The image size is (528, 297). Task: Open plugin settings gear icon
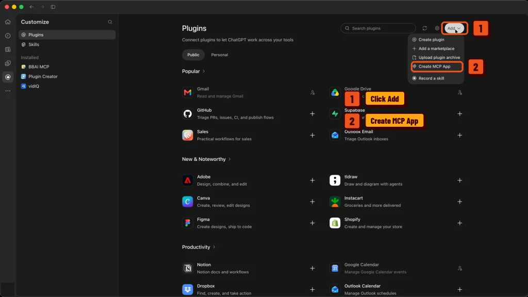tap(437, 28)
